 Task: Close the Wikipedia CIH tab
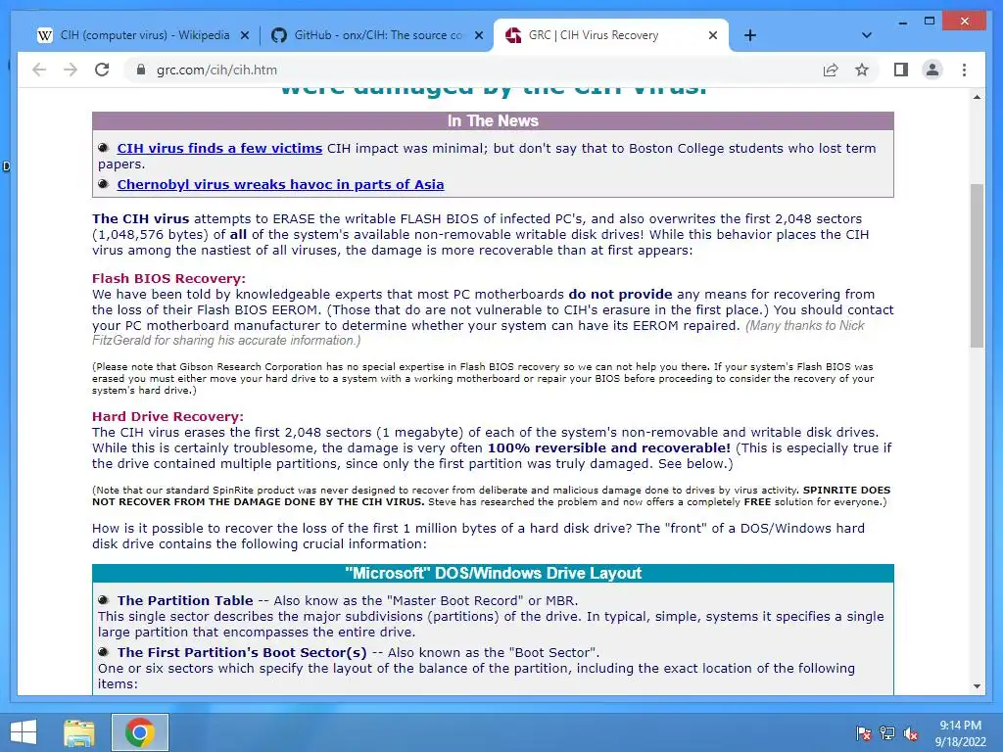click(x=244, y=36)
